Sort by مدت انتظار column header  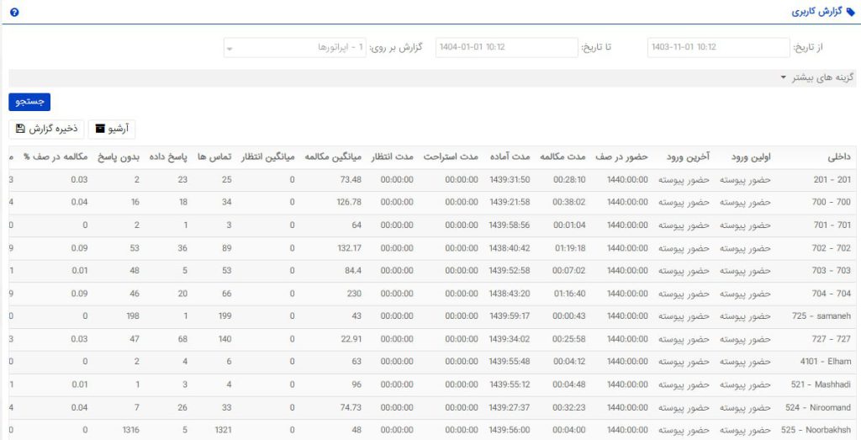coord(392,157)
